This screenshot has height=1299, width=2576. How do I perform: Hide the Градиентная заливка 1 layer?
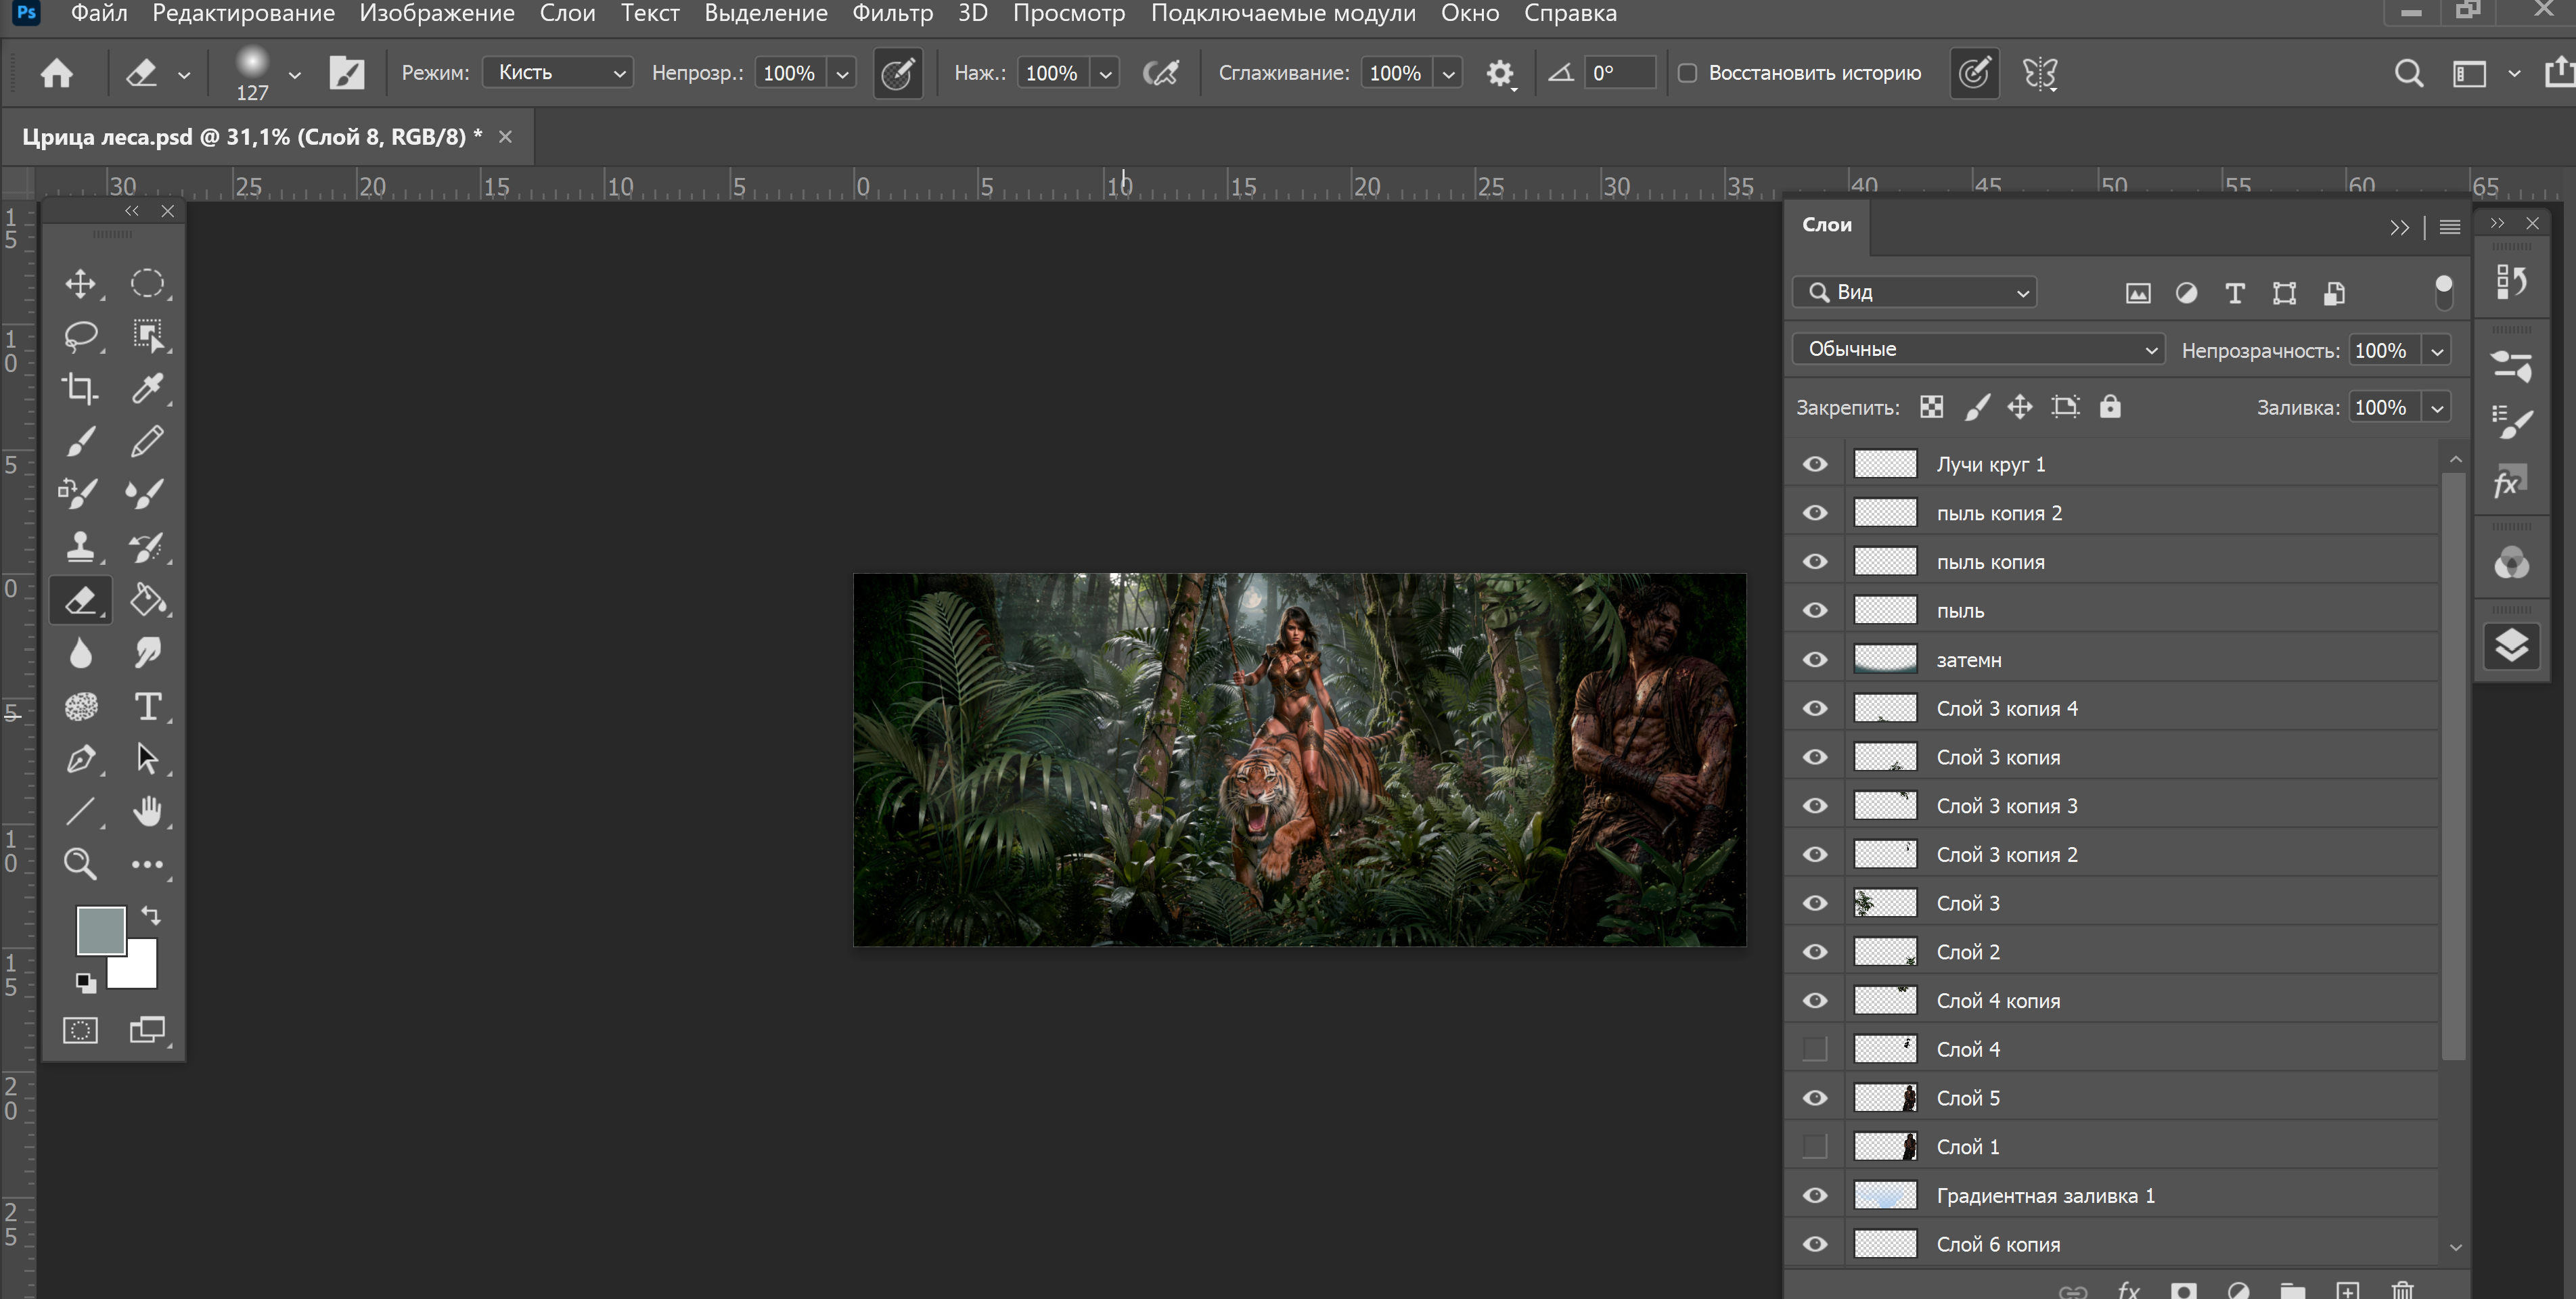(x=1815, y=1195)
